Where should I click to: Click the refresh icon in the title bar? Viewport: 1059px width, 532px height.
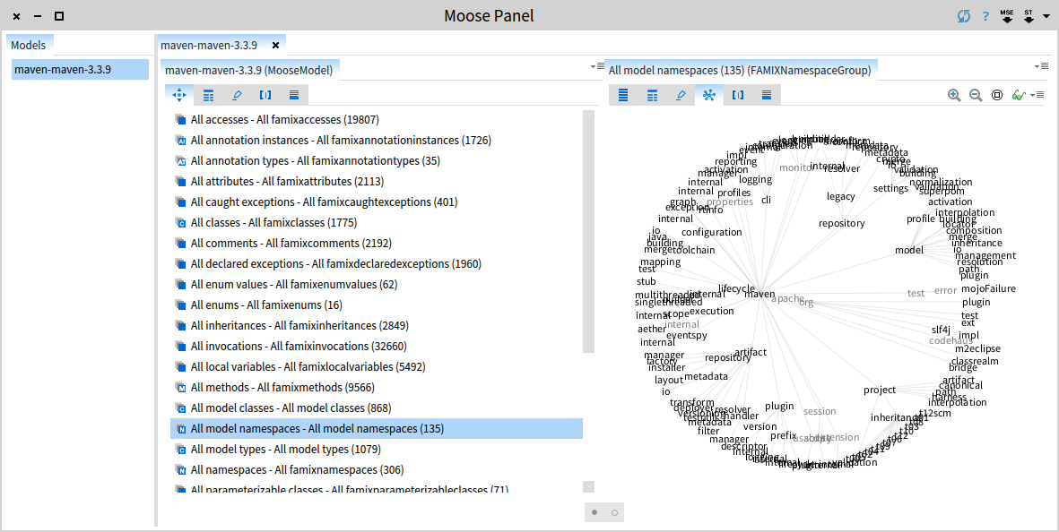(x=964, y=15)
